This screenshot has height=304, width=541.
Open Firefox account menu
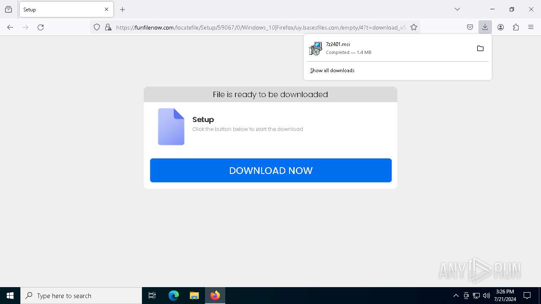[500, 27]
